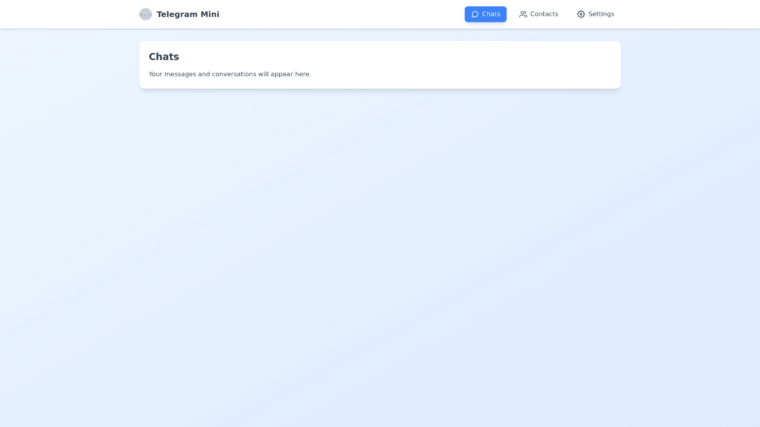Click the Chats label in navigation bar
This screenshot has height=427, width=760.
491,14
